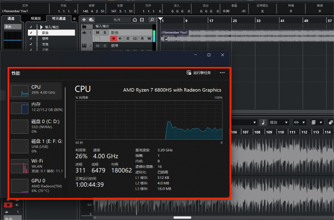Click 运行新任务 in Task Manager

click(199, 73)
